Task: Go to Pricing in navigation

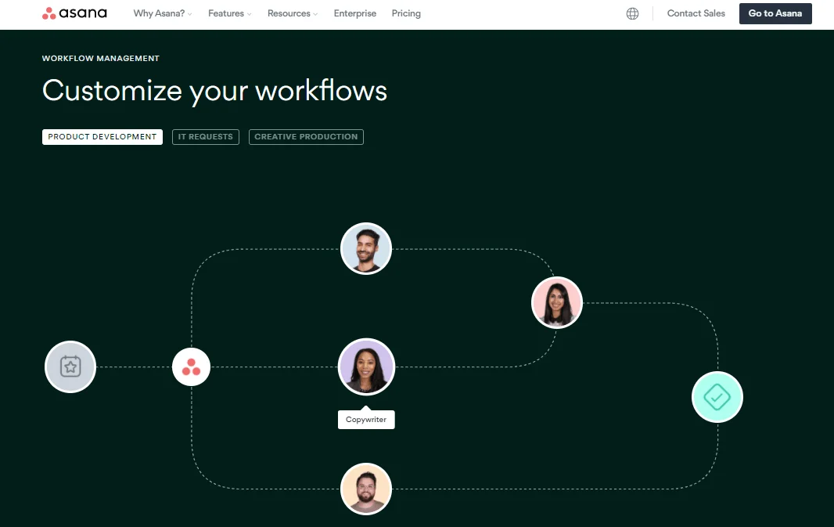Action: pyautogui.click(x=406, y=13)
